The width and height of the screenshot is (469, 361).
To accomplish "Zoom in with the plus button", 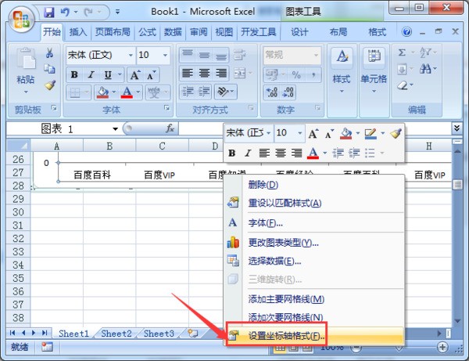I will click(442, 348).
